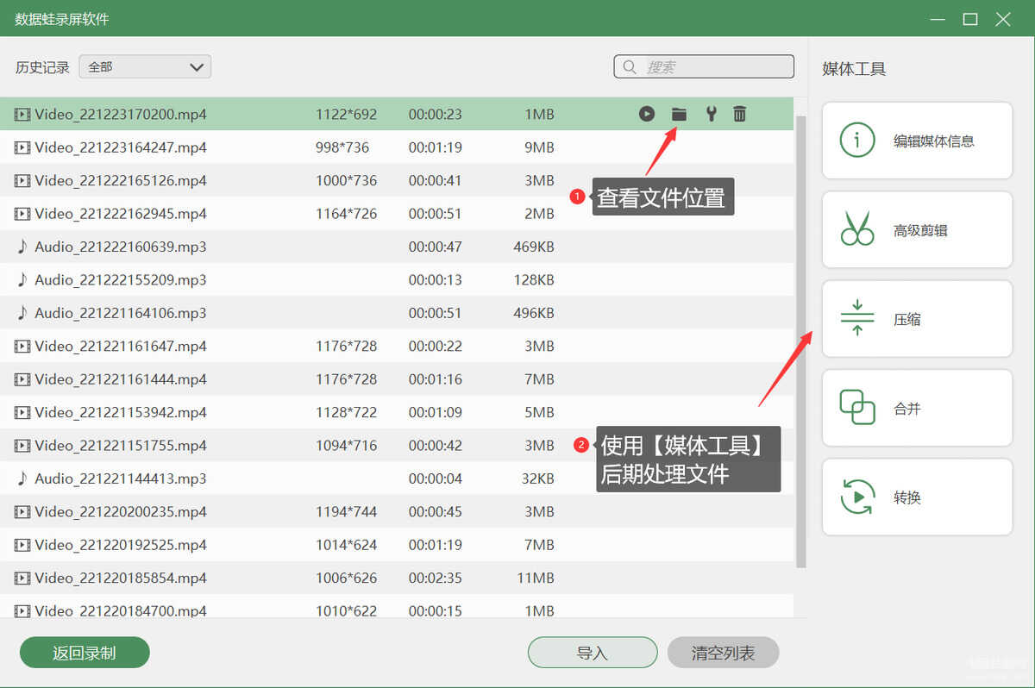Open the 压缩 compress tool

point(917,319)
